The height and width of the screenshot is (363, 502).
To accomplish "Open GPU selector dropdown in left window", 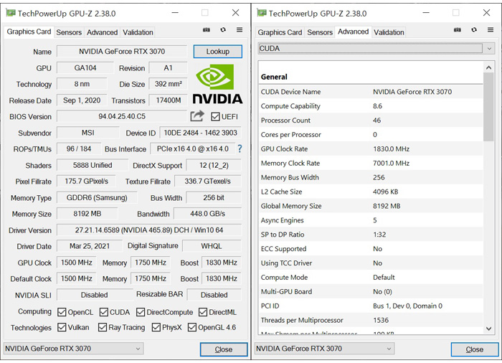I will coord(73,349).
